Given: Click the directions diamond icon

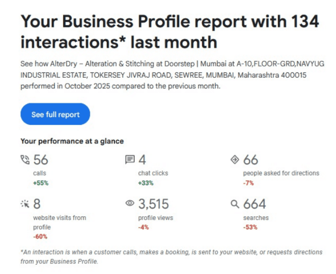Looking at the screenshot, I should pos(235,159).
